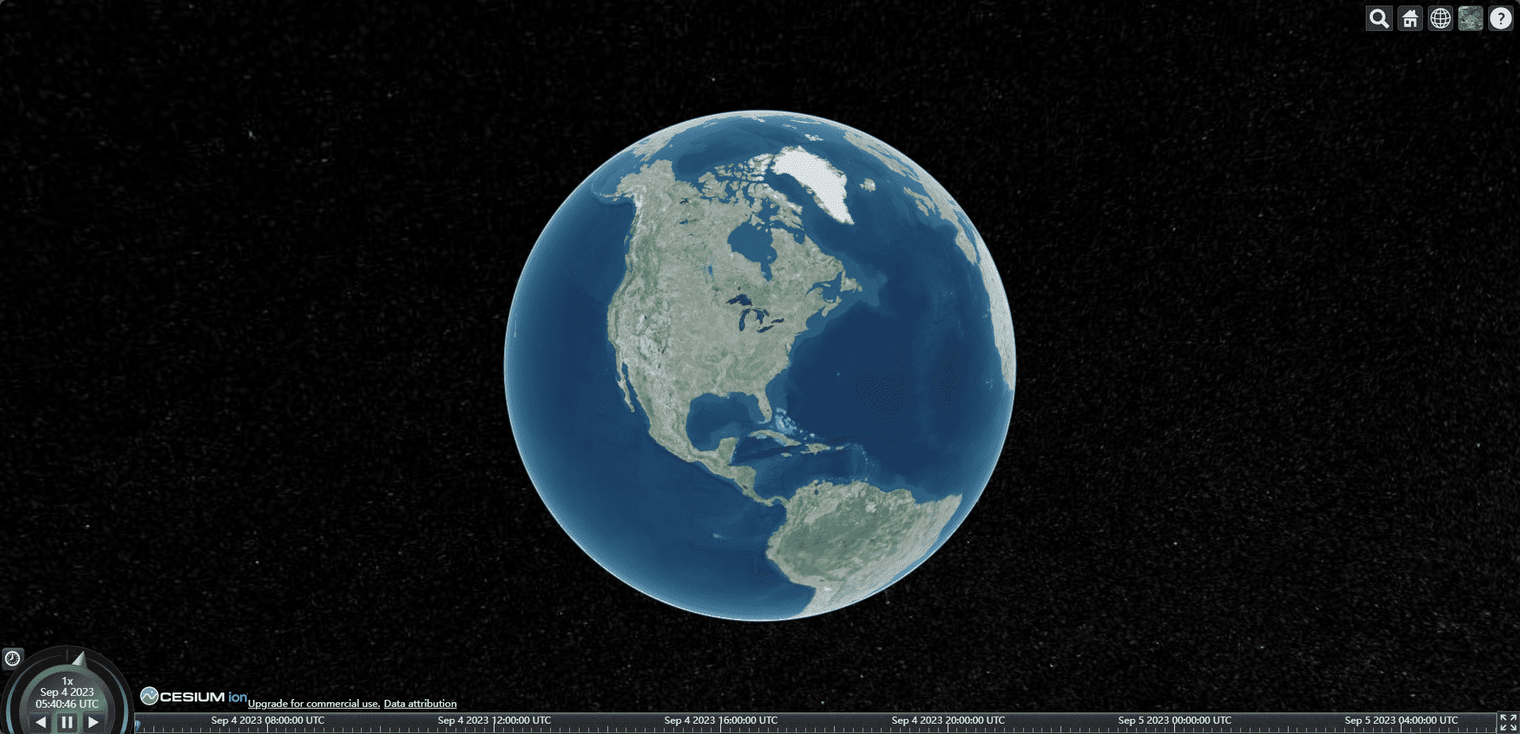Pause the animation
Viewport: 1520px width, 734px height.
(68, 722)
